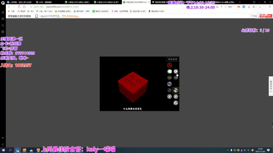The width and height of the screenshot is (273, 153).
Task: Click the taskbar search magnifier
Action: coord(10,150)
